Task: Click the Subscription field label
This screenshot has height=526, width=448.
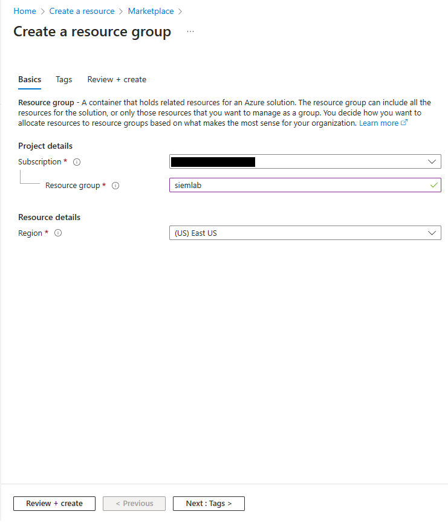Action: tap(39, 161)
